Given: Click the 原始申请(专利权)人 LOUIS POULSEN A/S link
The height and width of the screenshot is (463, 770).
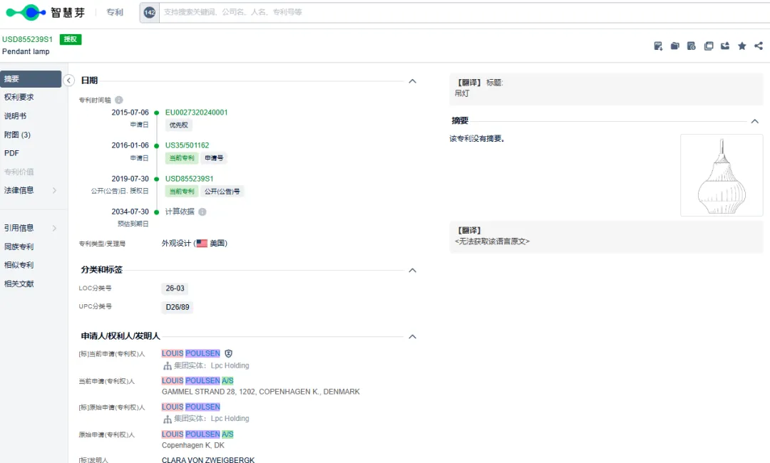Looking at the screenshot, I should (197, 435).
